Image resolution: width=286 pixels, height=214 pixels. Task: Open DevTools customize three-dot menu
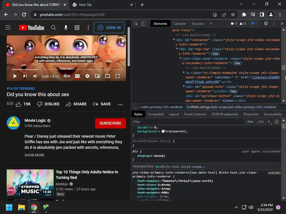point(274,23)
